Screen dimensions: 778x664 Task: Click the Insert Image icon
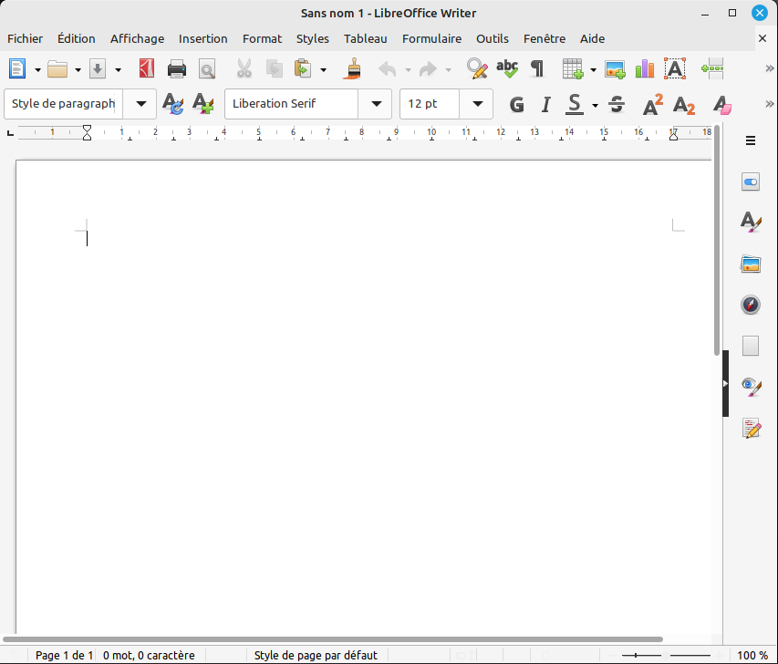click(615, 68)
